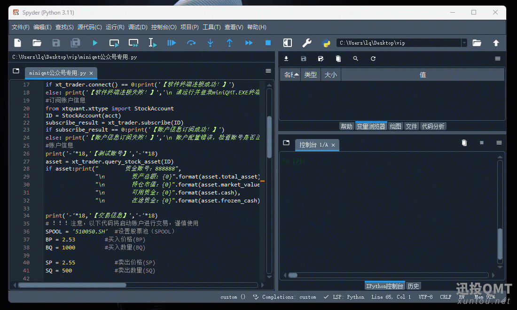This screenshot has height=310, width=517.
Task: Refresh variable explorer
Action: click(373, 59)
